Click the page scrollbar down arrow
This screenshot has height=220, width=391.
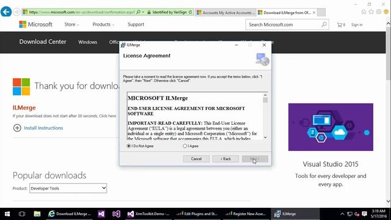click(x=389, y=201)
